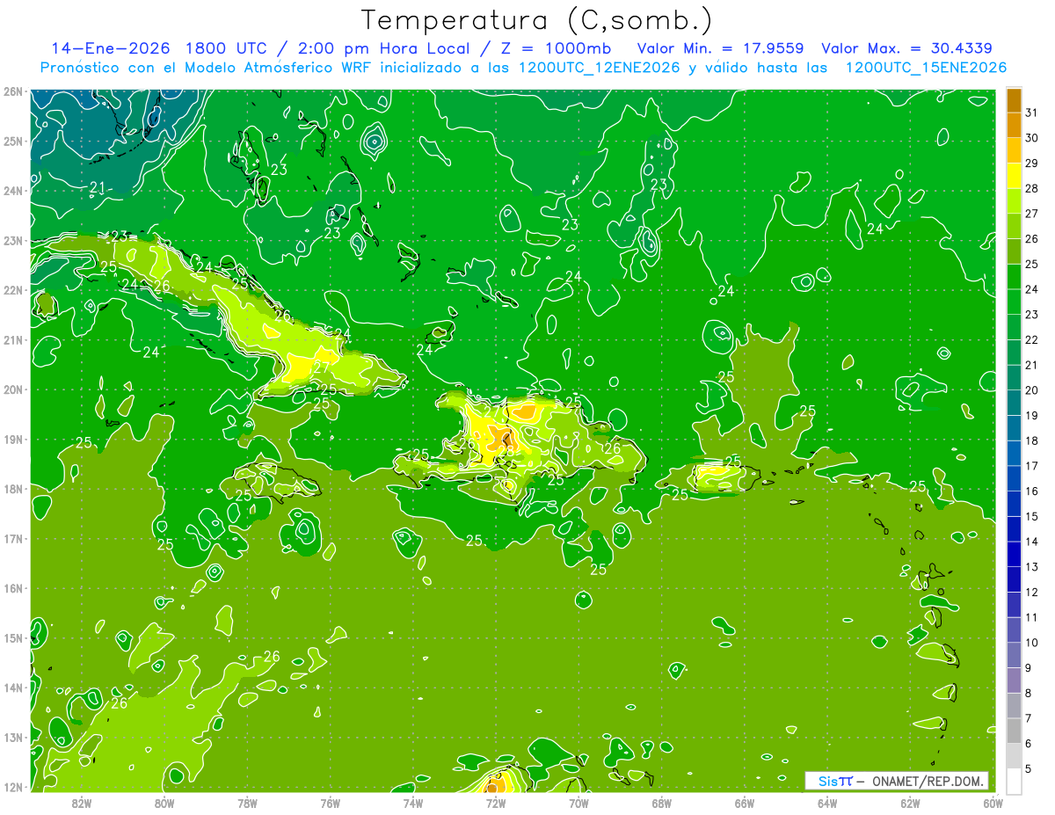Click the '80W' longitude axis label
The image size is (1055, 815).
pos(164,804)
